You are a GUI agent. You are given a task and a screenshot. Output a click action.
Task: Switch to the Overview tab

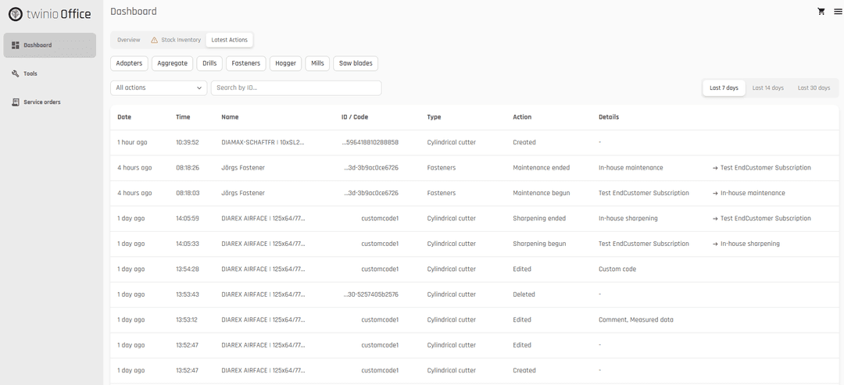pos(129,40)
